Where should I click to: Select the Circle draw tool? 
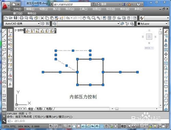(x=4, y=59)
